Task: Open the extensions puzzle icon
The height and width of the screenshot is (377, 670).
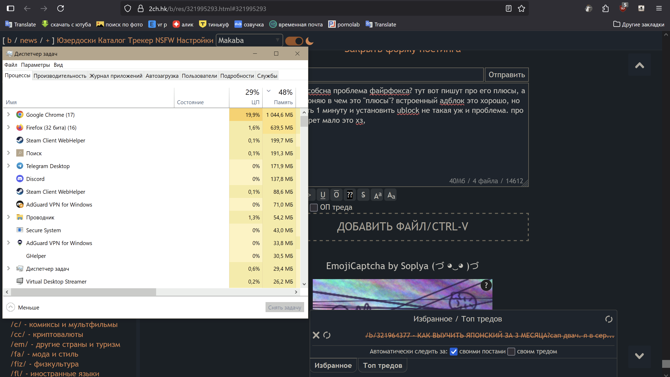Action: 605,9
